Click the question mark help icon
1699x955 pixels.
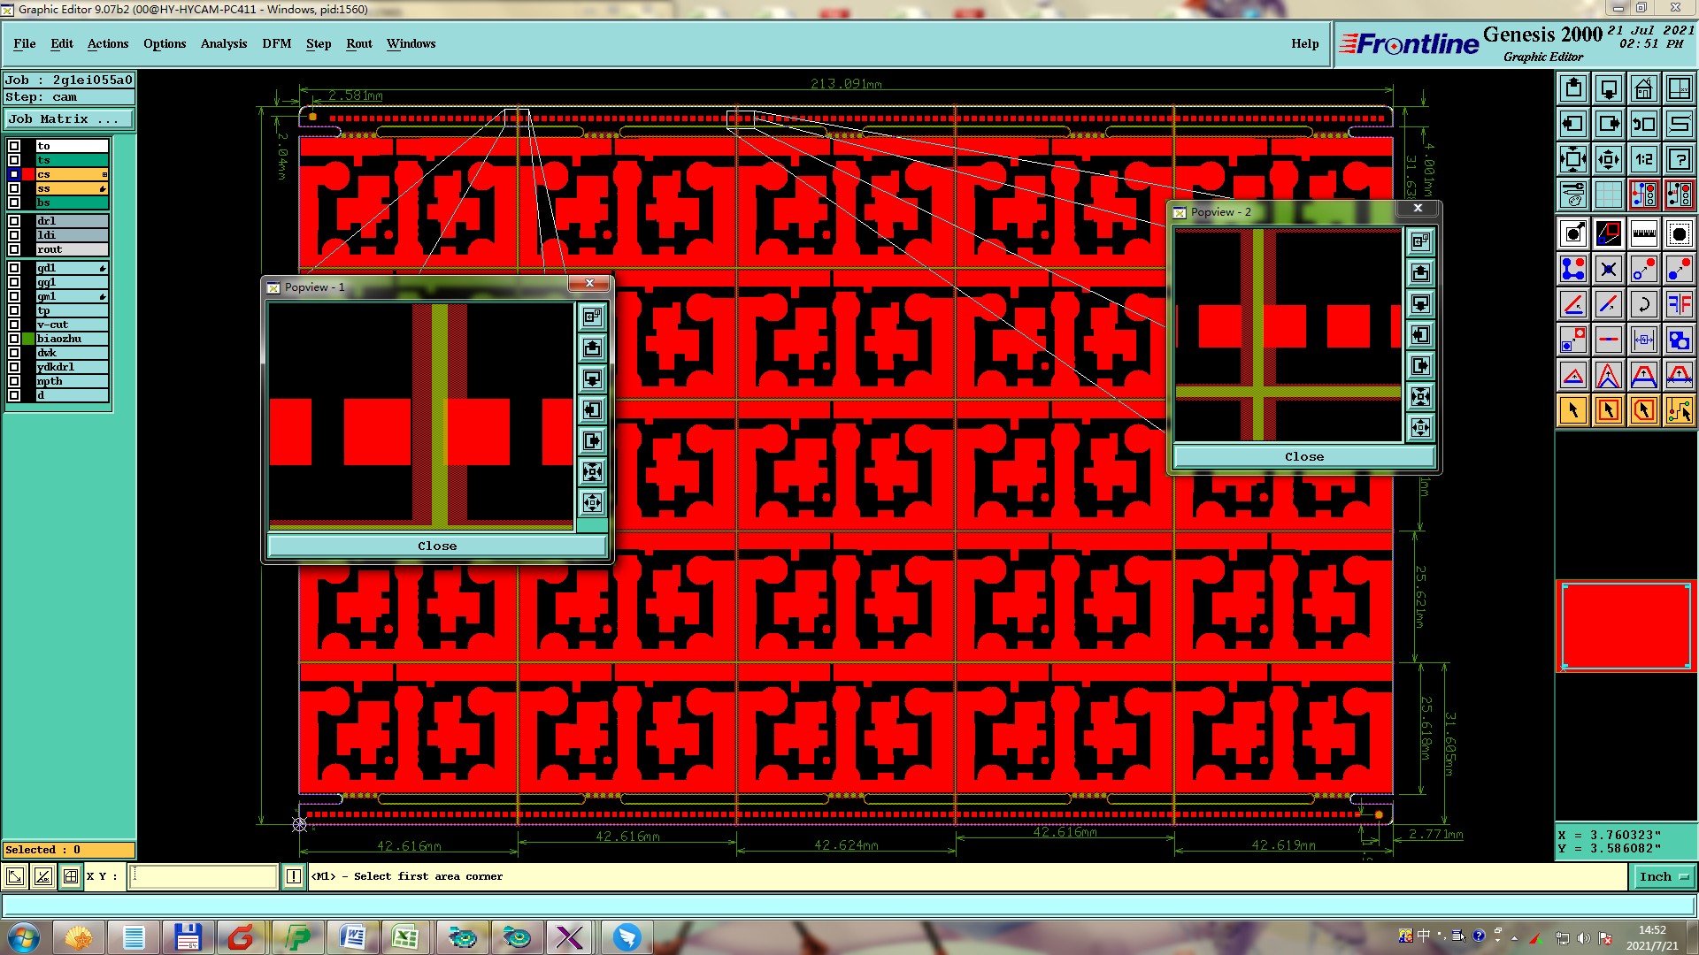1679,159
